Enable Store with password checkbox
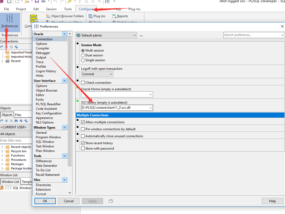Screen dimensions: 285x214 (x=83, y=148)
